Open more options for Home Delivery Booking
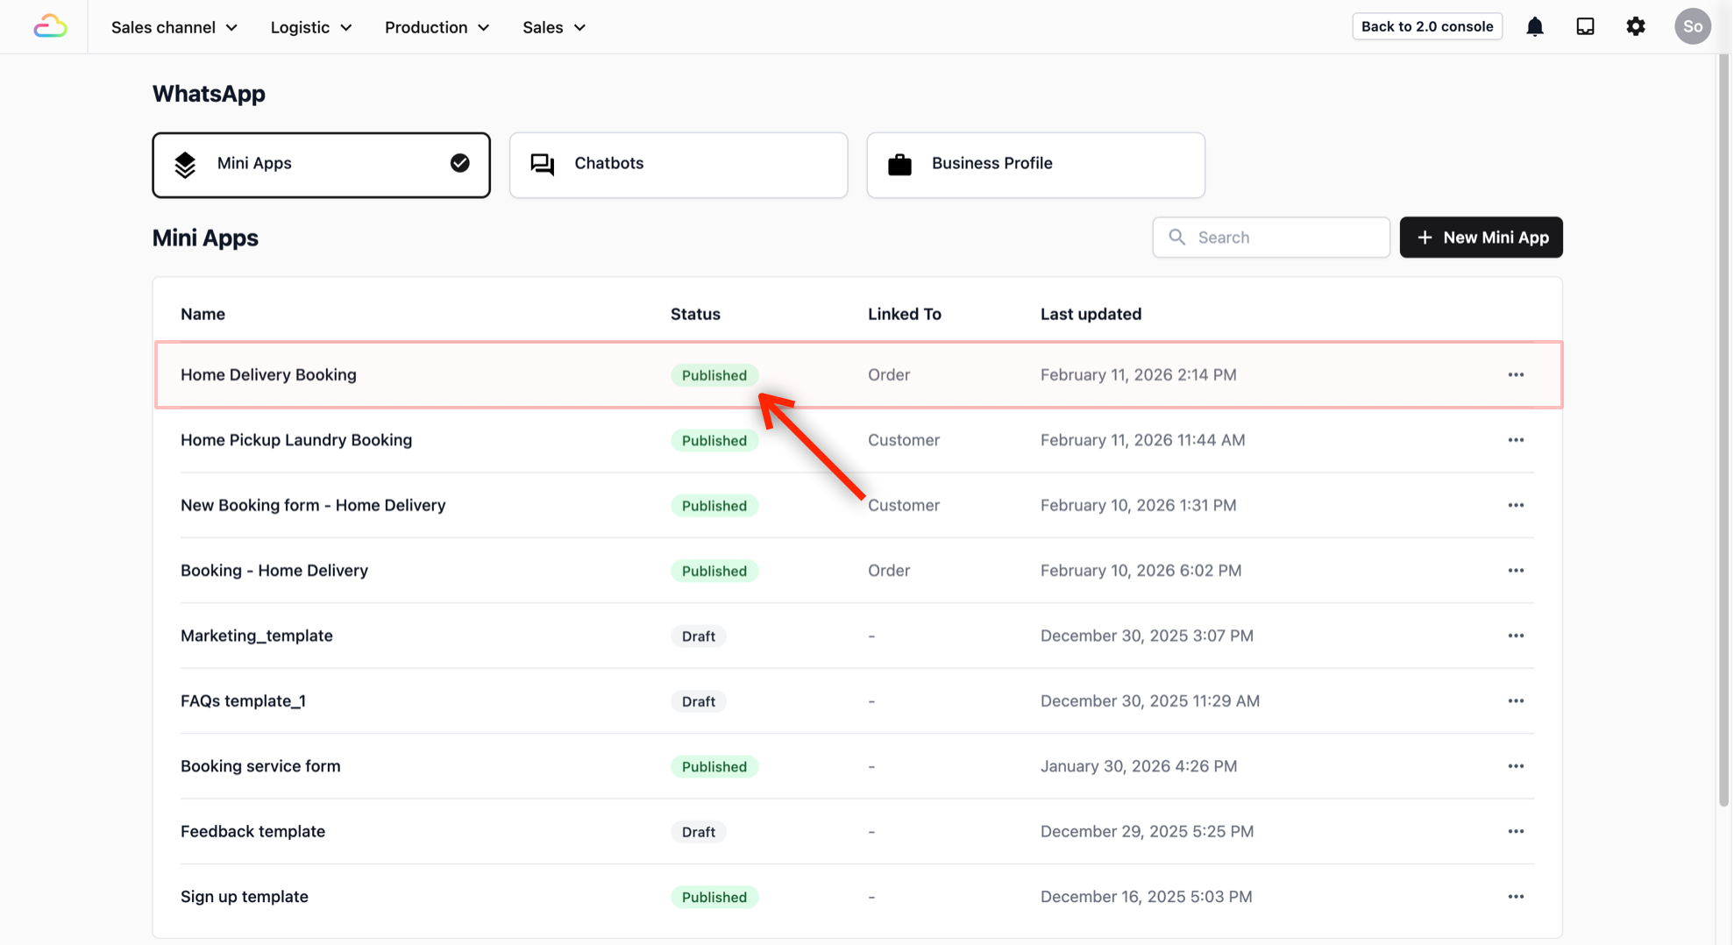The height and width of the screenshot is (945, 1734). [x=1516, y=374]
